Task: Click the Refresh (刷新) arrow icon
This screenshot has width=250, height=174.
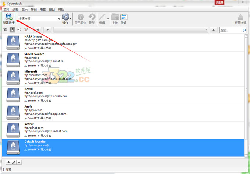Action: pyautogui.click(x=92, y=17)
